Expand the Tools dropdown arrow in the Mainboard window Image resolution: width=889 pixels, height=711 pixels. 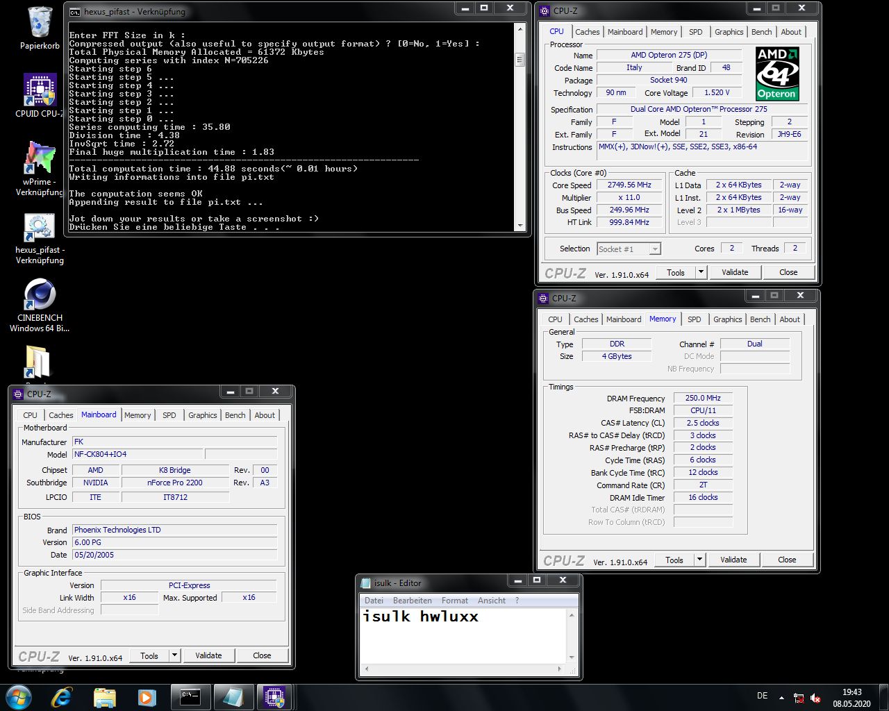(x=174, y=655)
